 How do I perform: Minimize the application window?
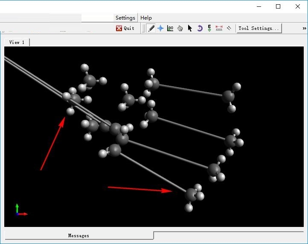259,6
